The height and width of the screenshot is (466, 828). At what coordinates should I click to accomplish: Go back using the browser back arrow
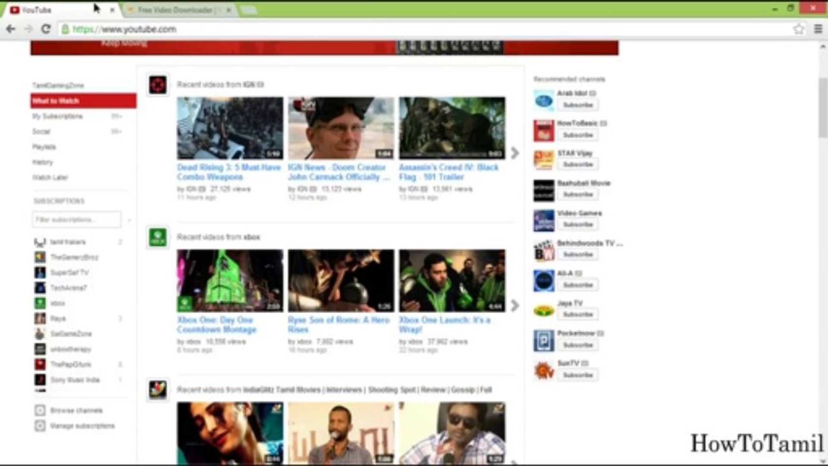click(11, 29)
